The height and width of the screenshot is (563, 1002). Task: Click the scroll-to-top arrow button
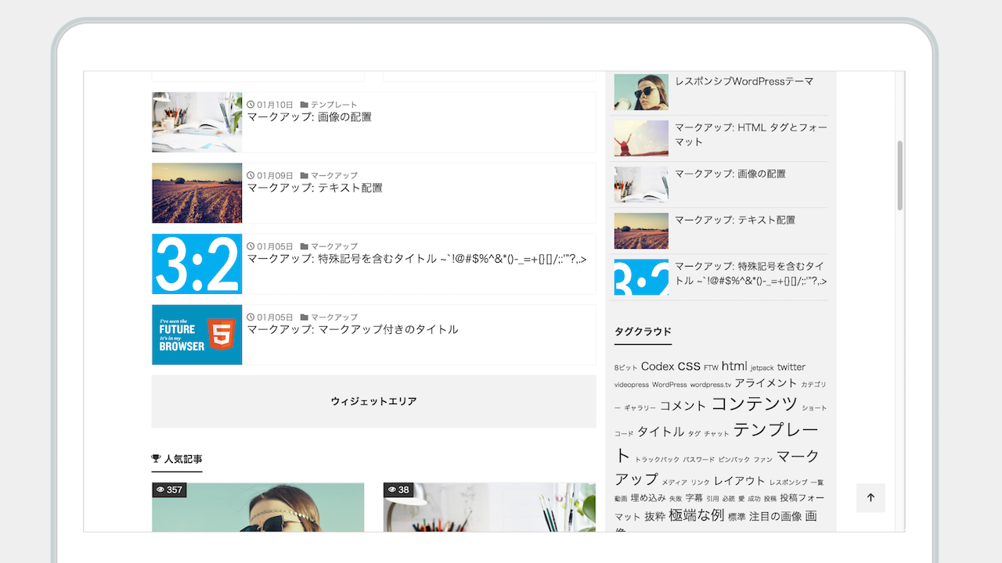pyautogui.click(x=870, y=498)
